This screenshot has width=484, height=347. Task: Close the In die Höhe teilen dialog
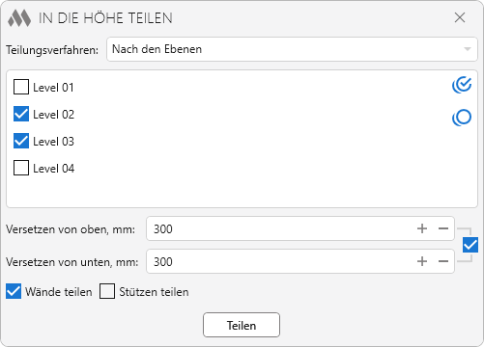point(460,17)
